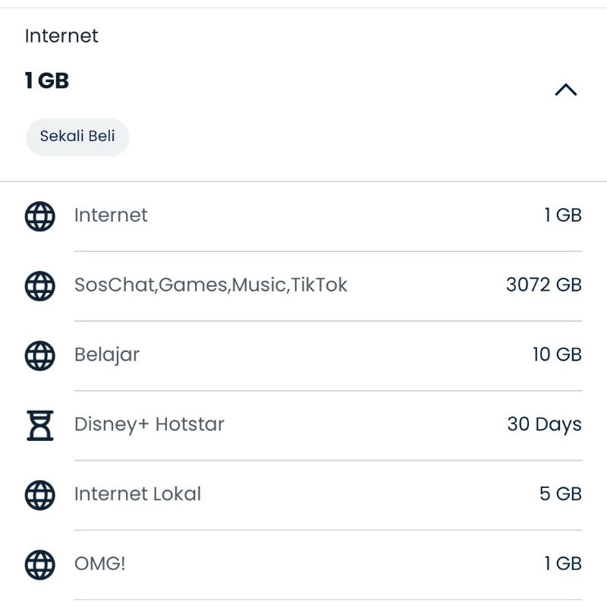
Task: Select the globe icon beside Internet Lokal
Action: click(x=39, y=495)
